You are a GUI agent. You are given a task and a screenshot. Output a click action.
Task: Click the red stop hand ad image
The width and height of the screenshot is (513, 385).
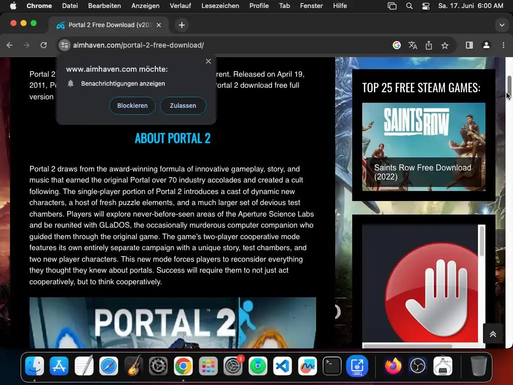[432, 292]
